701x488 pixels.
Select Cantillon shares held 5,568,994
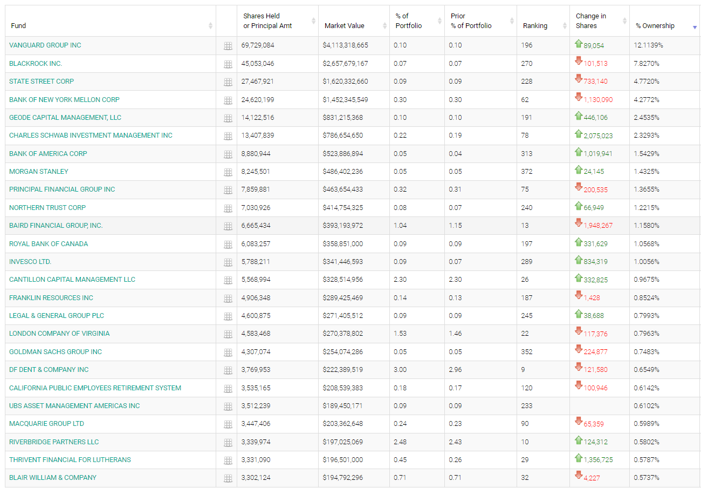click(x=256, y=280)
